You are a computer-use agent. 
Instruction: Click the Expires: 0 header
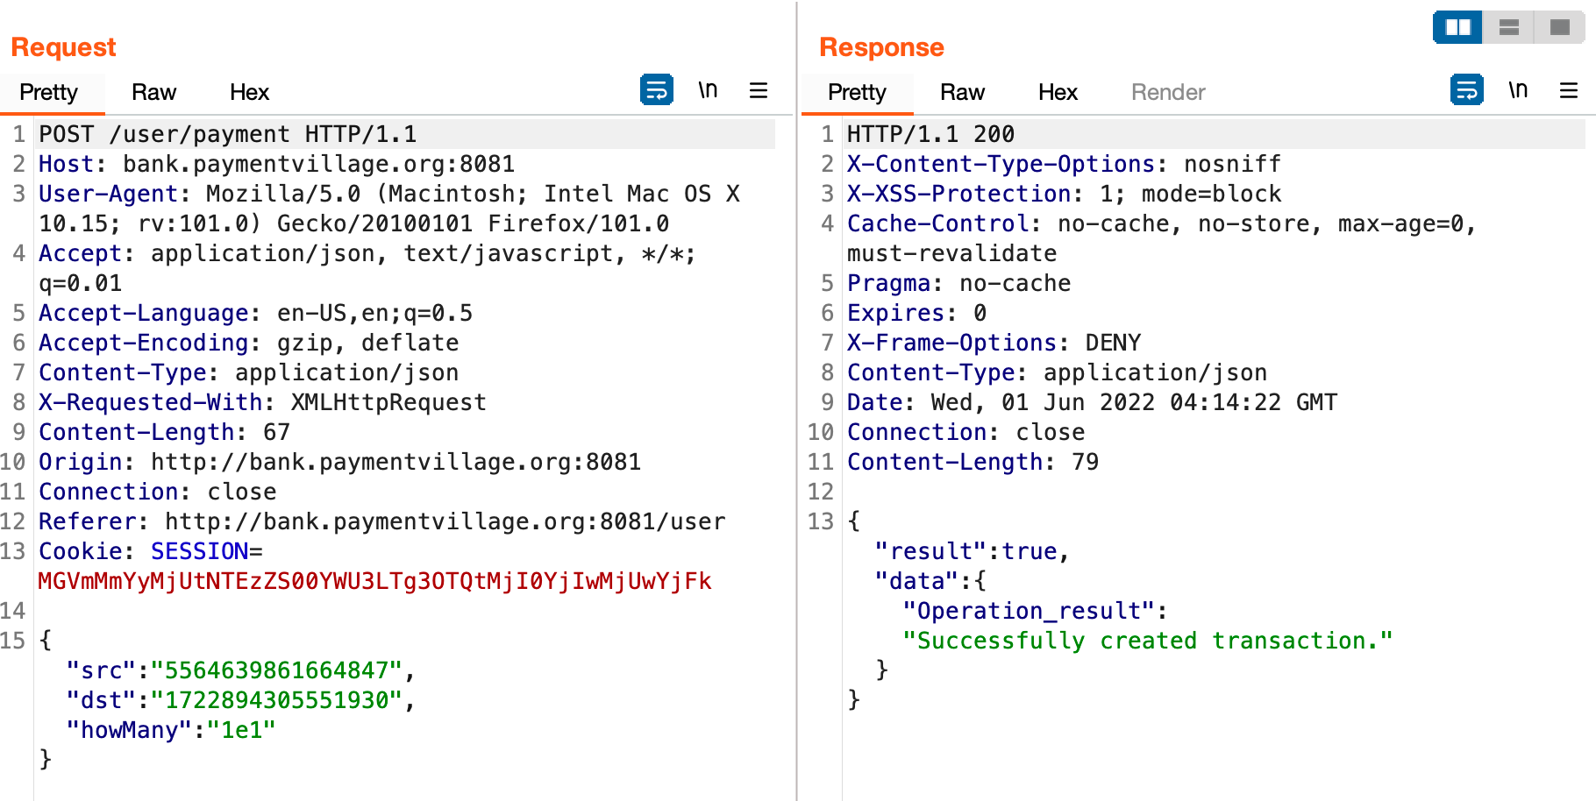pyautogui.click(x=916, y=313)
